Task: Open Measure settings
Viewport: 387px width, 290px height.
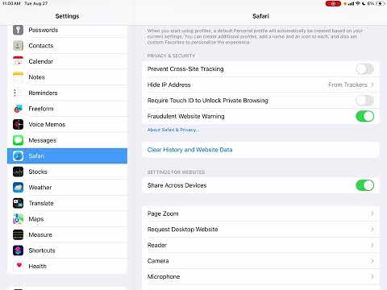Action: [67, 234]
